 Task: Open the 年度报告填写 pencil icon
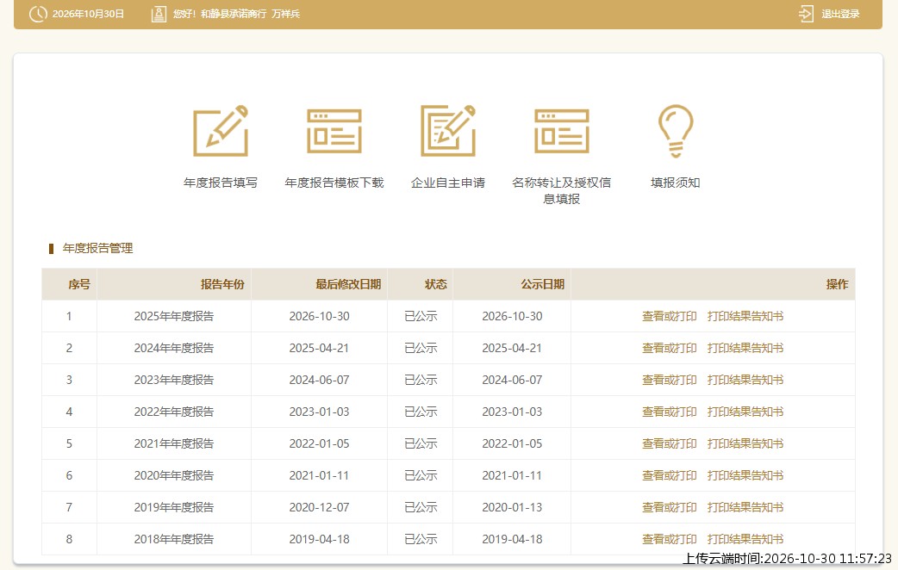click(x=221, y=131)
